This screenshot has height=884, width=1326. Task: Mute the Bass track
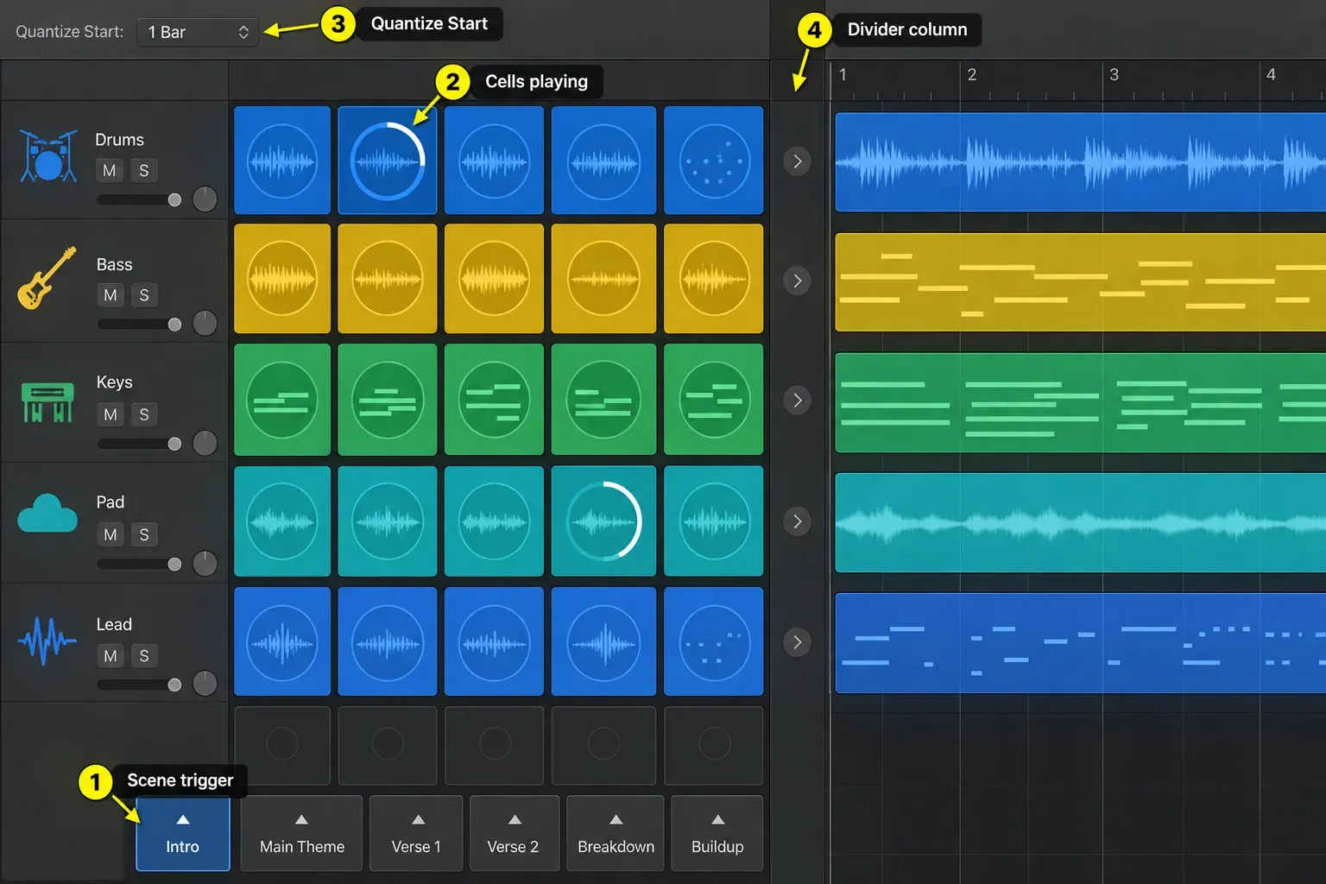110,295
